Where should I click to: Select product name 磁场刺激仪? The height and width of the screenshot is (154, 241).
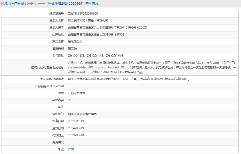(75, 42)
